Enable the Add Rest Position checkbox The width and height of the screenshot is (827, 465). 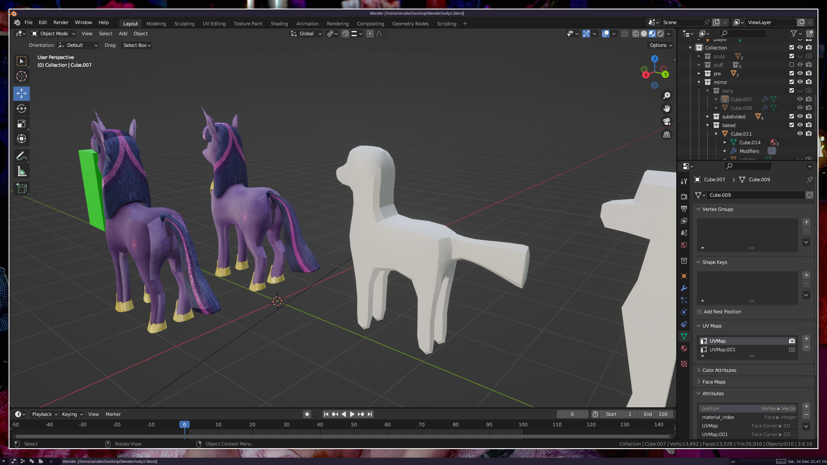700,312
